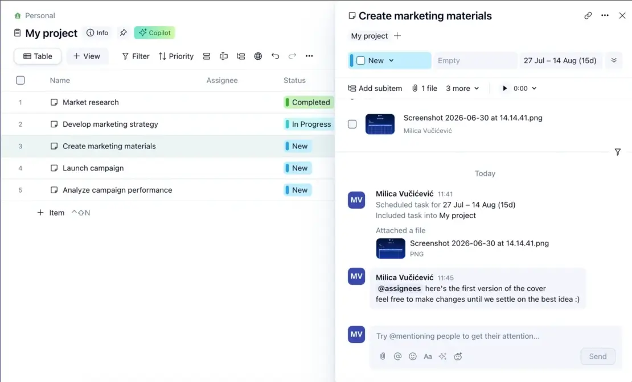Screen dimensions: 632x382
Task: Open the Launch campaign task
Action: pyautogui.click(x=93, y=168)
